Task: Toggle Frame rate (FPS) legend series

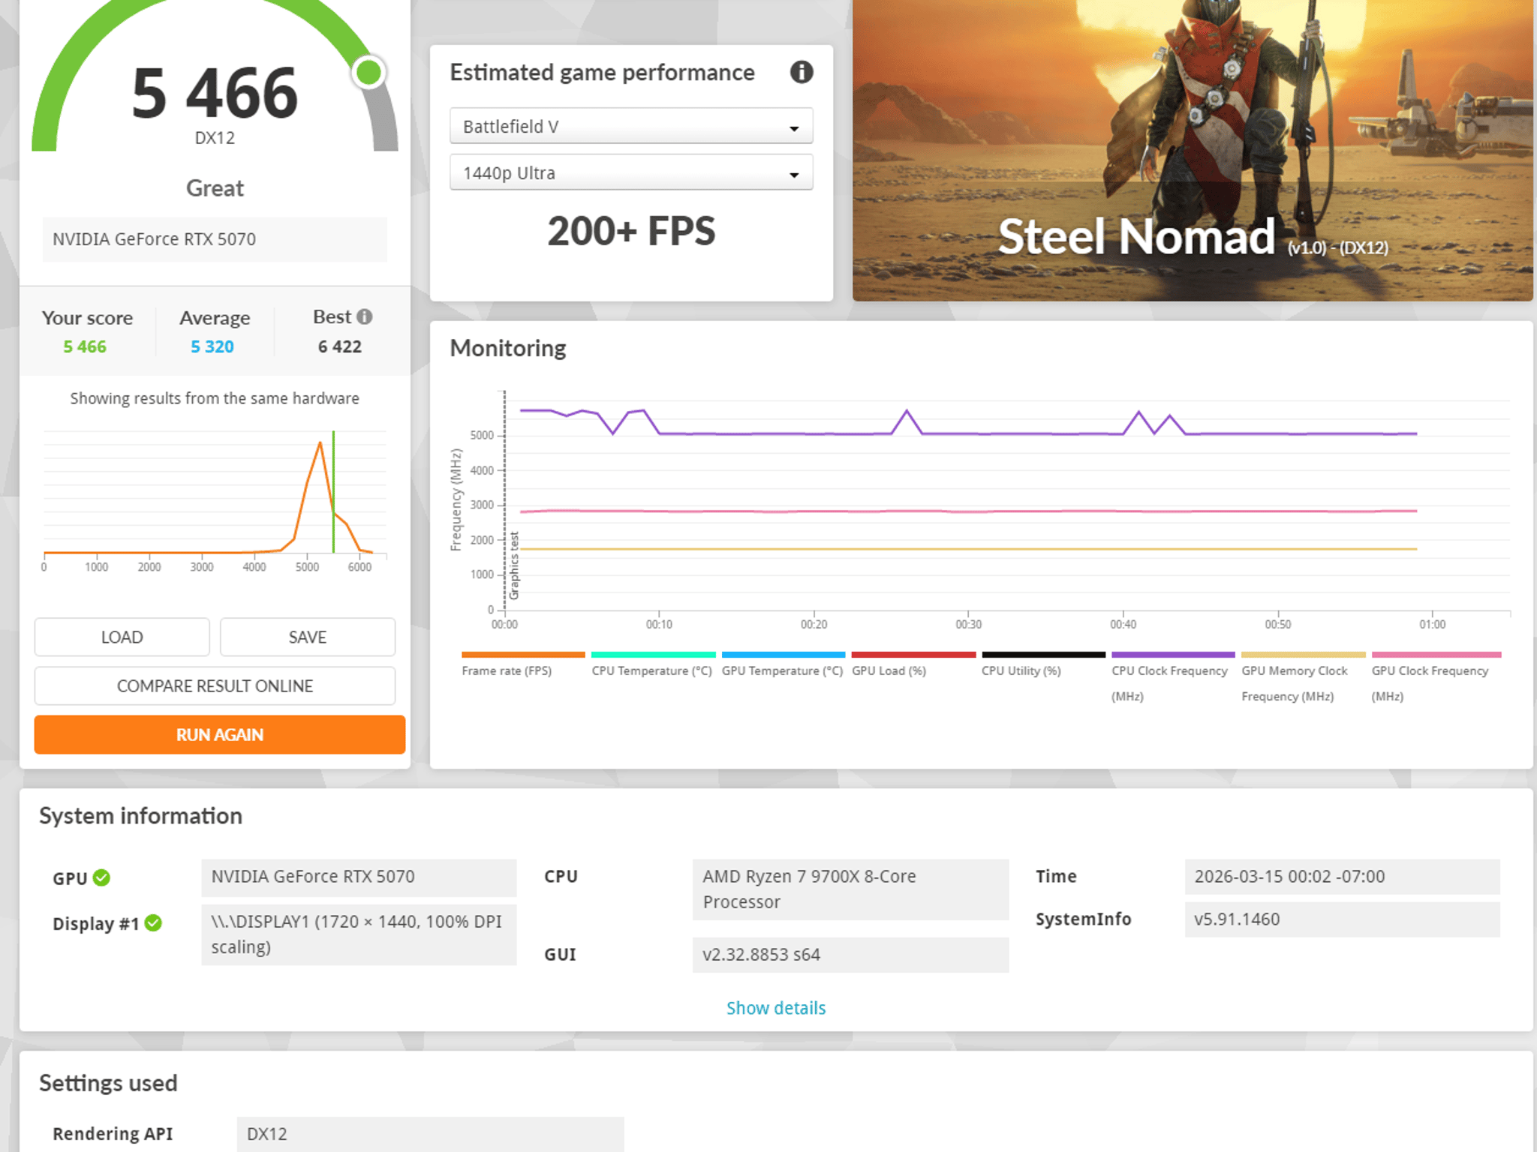Action: tap(523, 664)
